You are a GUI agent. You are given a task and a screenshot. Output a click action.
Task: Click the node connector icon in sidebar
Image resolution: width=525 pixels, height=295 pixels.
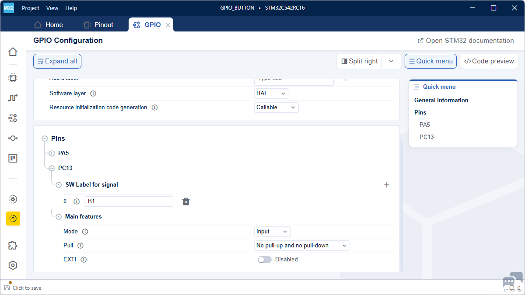13,138
